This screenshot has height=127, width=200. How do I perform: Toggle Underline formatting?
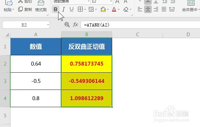(x=72, y=9)
